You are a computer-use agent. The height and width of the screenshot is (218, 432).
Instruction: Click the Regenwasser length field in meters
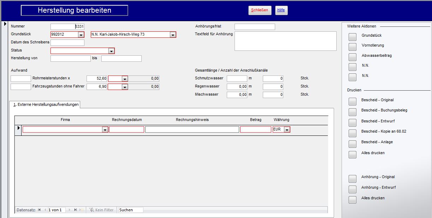coord(237,87)
